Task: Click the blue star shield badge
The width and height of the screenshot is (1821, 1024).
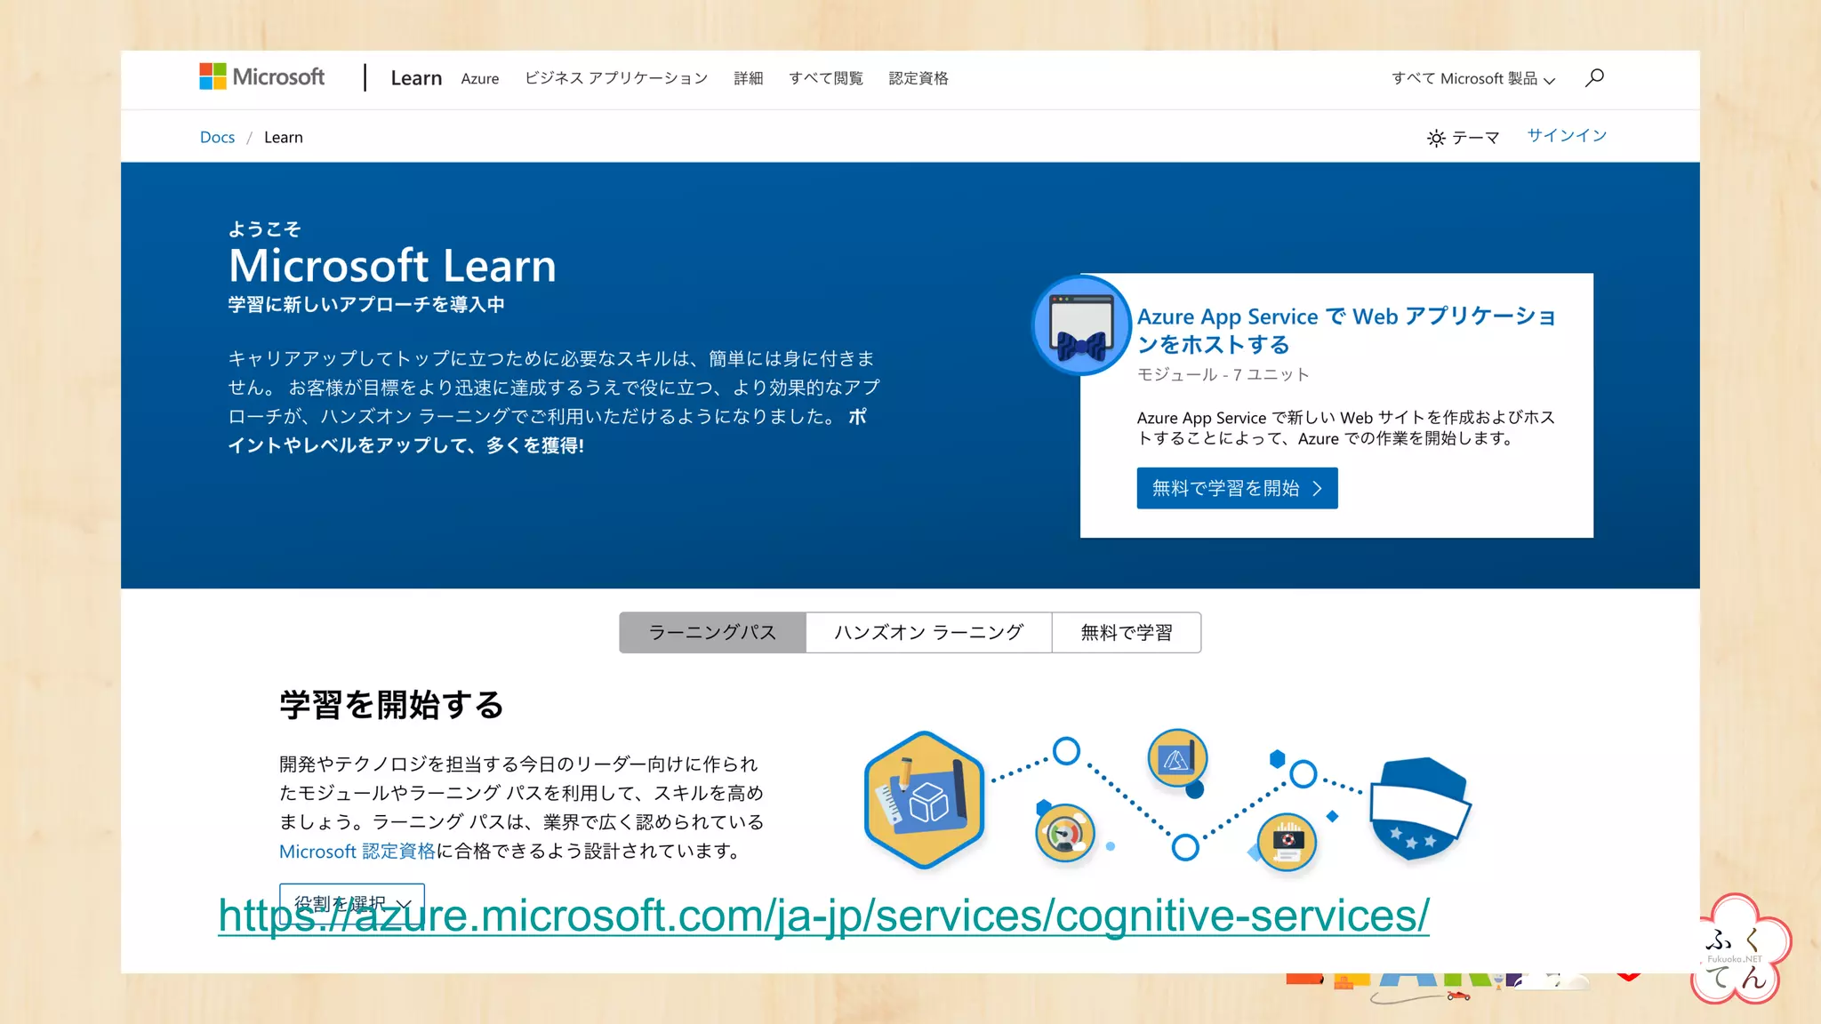Action: [1419, 809]
